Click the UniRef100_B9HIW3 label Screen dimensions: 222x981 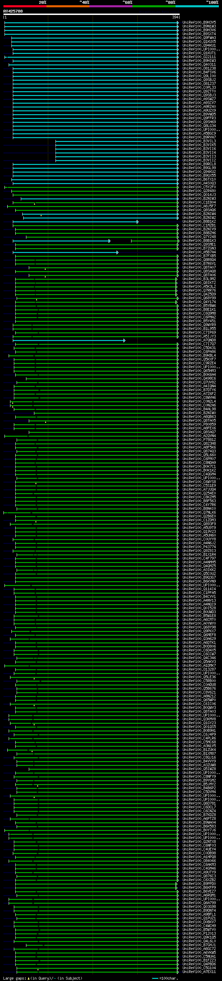pyautogui.click(x=199, y=61)
